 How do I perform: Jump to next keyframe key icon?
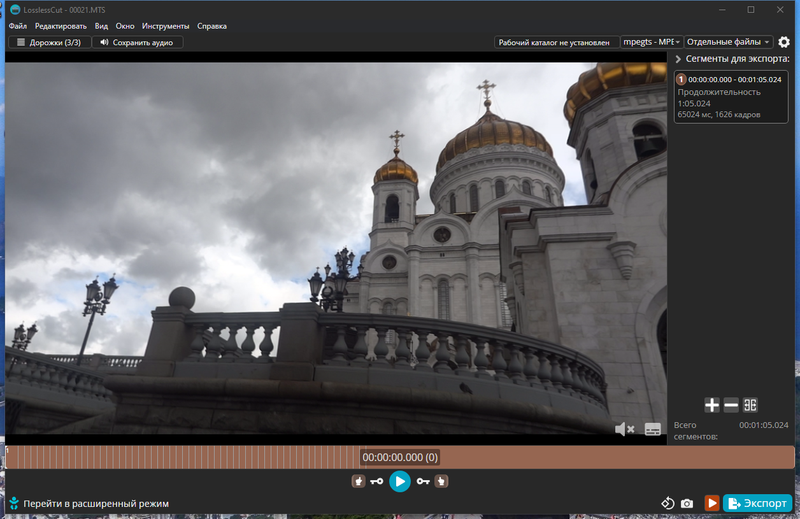[x=424, y=481]
